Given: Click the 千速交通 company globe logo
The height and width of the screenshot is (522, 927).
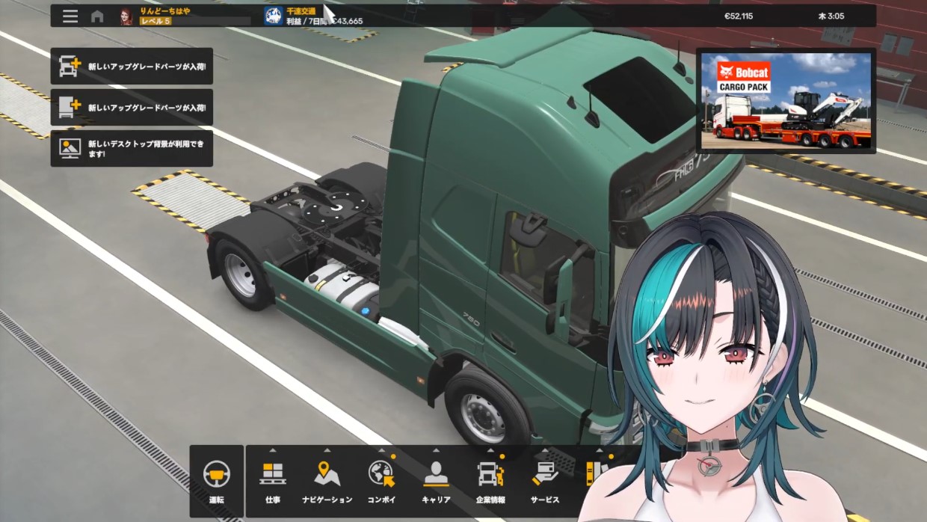Looking at the screenshot, I should [x=274, y=16].
